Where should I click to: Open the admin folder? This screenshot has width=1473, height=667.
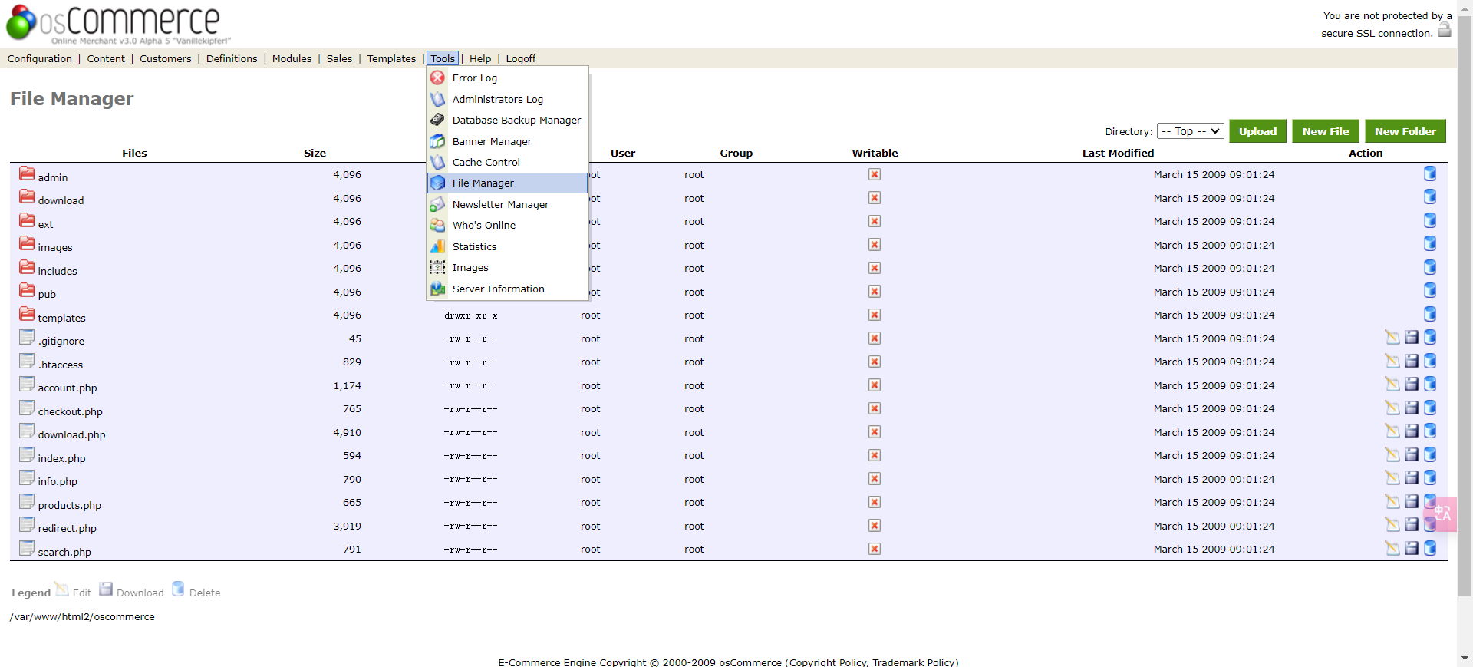(53, 177)
